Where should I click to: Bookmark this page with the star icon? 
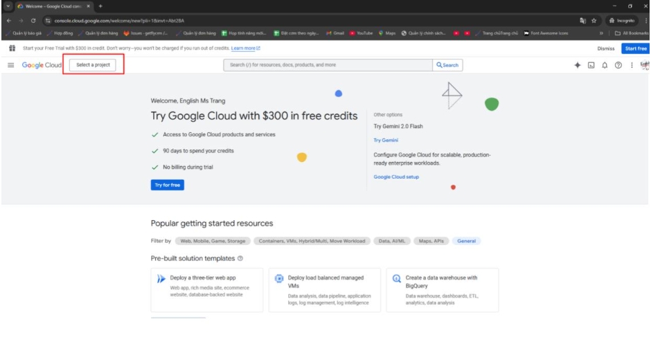[594, 21]
